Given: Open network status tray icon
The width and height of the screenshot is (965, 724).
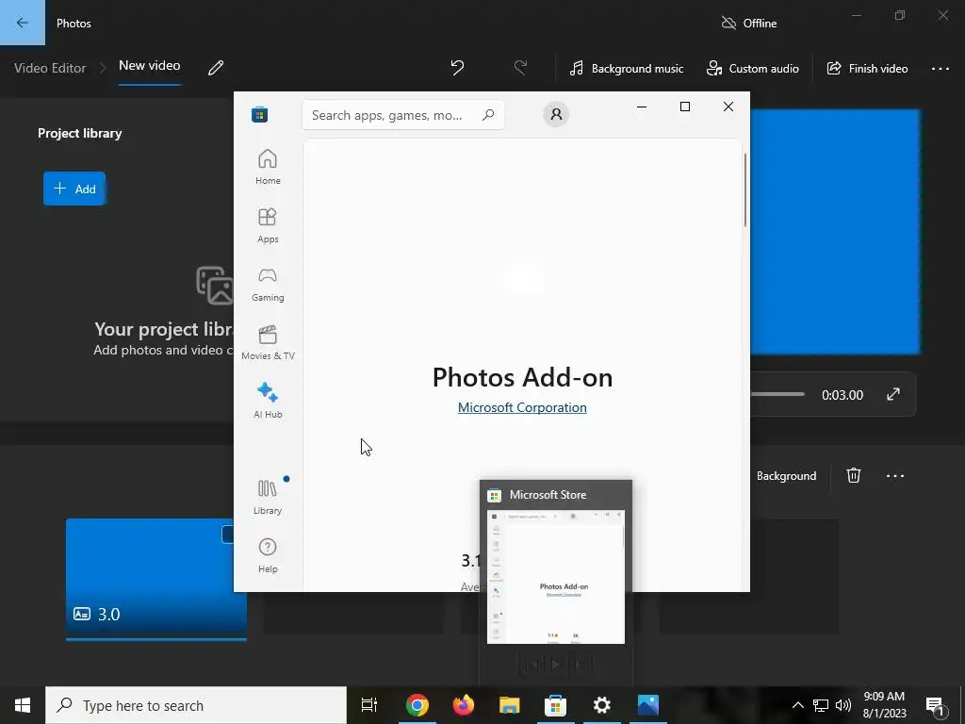Looking at the screenshot, I should tap(821, 705).
